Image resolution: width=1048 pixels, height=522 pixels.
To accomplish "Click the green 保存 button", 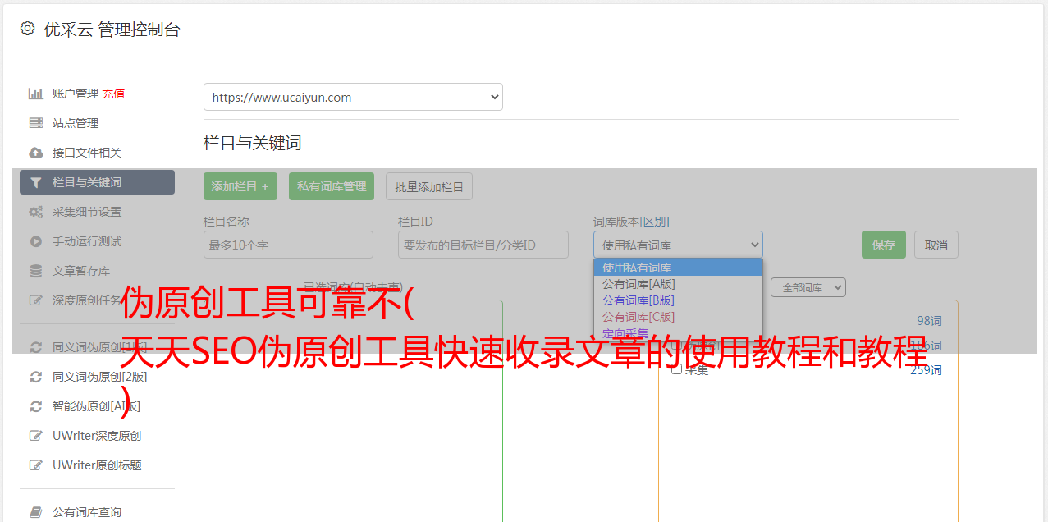I will point(884,245).
